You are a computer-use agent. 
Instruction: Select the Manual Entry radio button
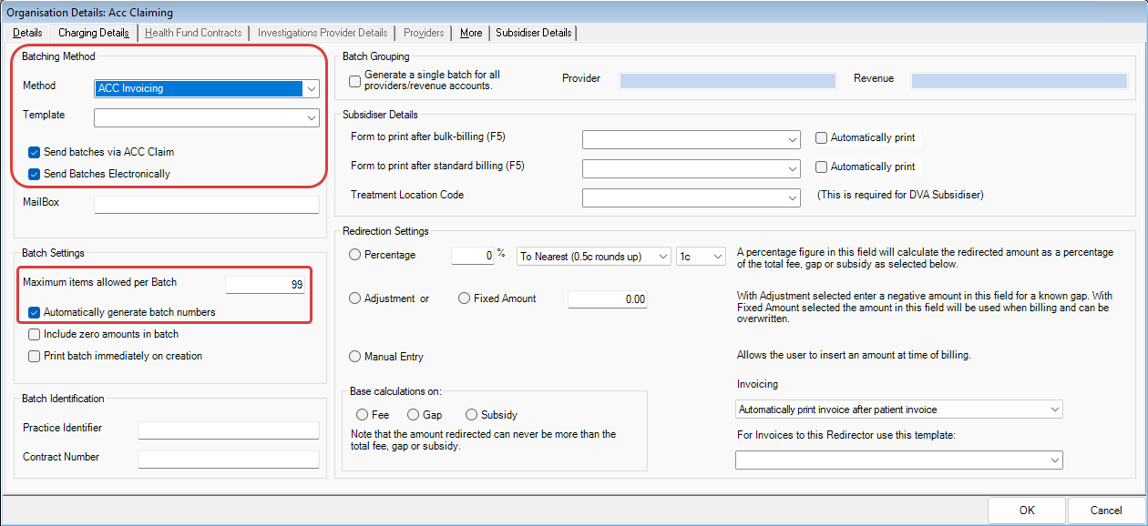pos(355,357)
